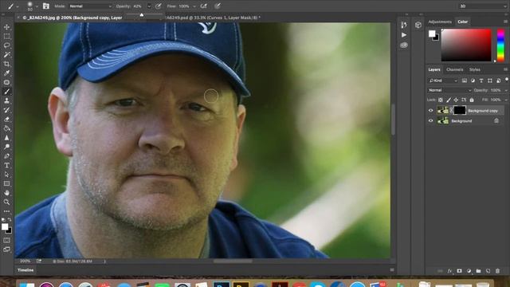This screenshot has width=510, height=287.
Task: Open the Edit Toolbar ellipsis menu
Action: point(6,211)
